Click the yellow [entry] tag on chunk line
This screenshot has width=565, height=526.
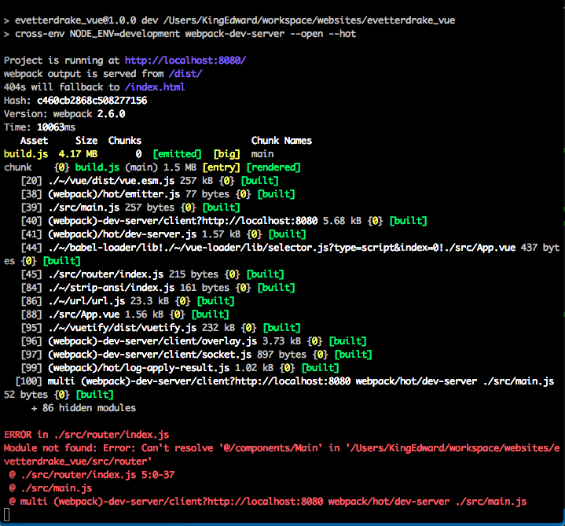tap(222, 167)
